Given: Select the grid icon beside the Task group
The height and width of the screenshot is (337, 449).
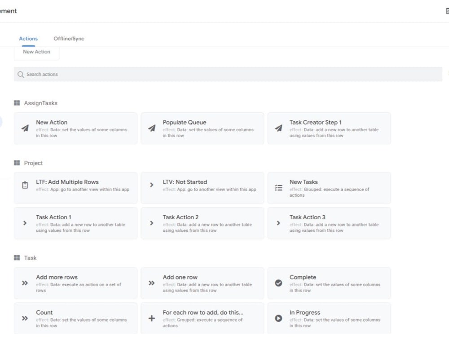Looking at the screenshot, I should tap(17, 257).
